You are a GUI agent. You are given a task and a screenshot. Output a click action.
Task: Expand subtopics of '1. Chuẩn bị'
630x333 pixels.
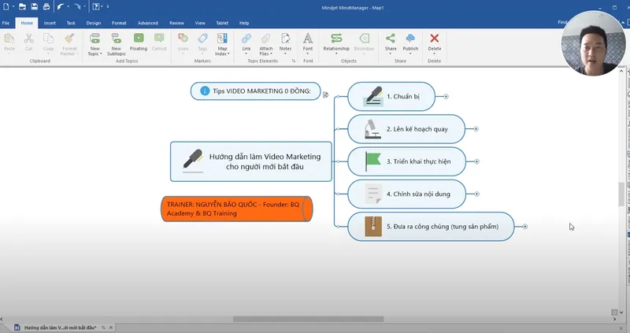[x=446, y=96]
